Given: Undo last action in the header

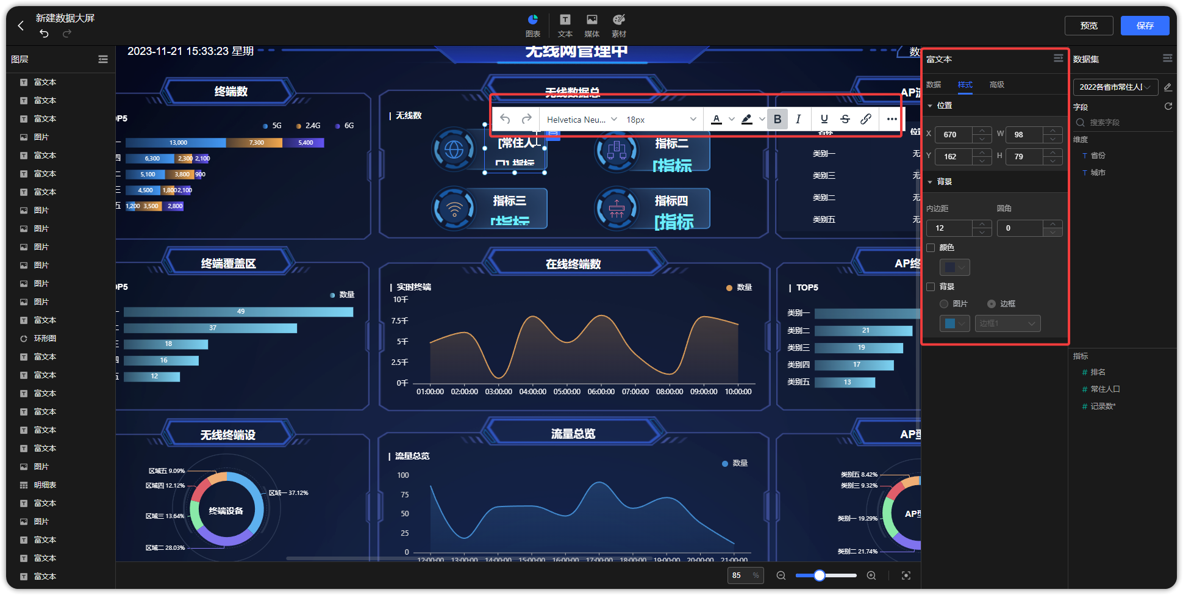Looking at the screenshot, I should (44, 34).
